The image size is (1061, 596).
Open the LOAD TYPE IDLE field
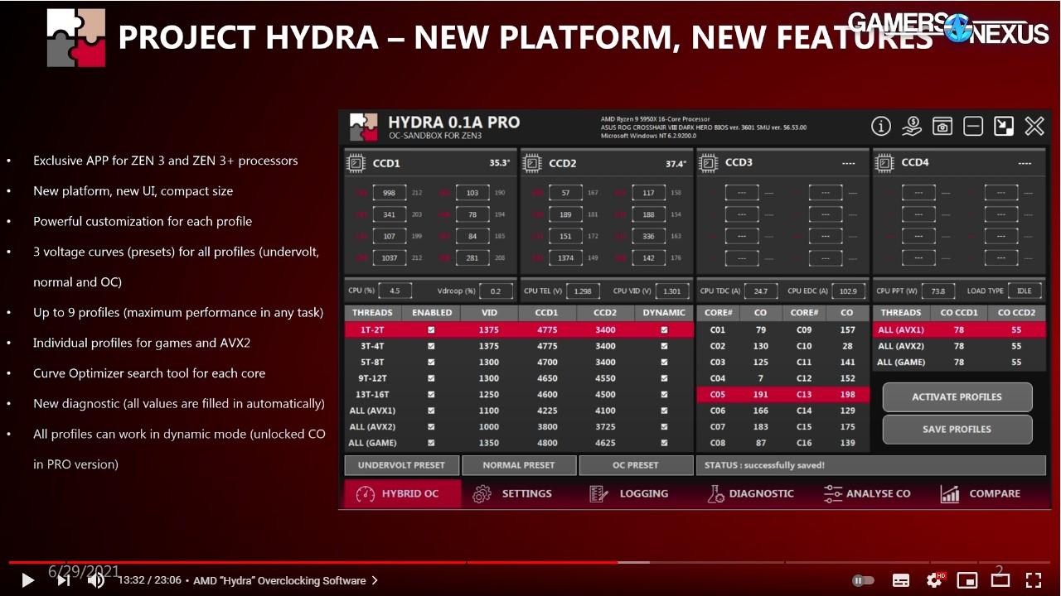(x=1024, y=291)
